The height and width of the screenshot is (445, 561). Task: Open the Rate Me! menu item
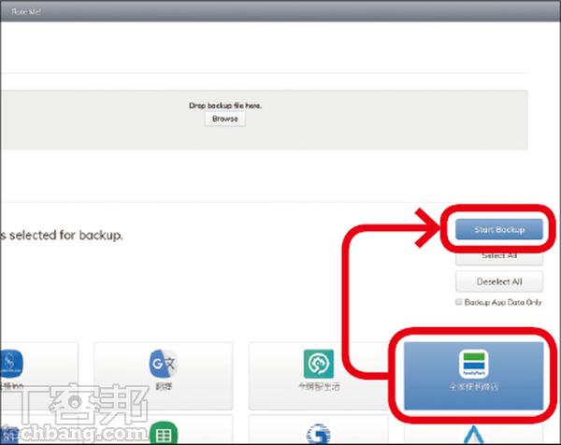click(x=26, y=11)
